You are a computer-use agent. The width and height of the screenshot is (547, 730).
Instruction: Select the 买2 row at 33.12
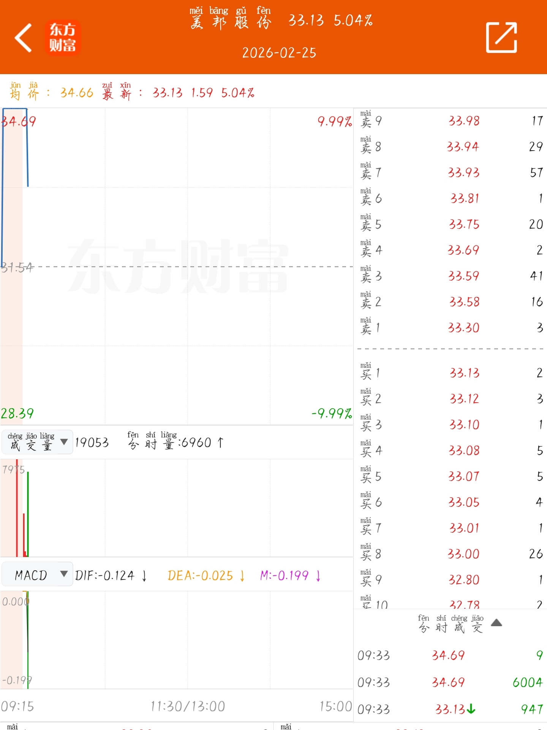(x=451, y=399)
